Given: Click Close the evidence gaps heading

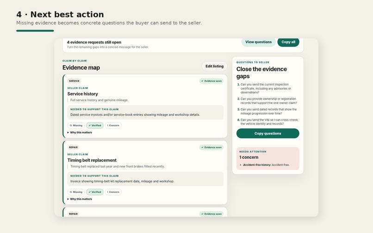Looking at the screenshot, I should point(261,73).
